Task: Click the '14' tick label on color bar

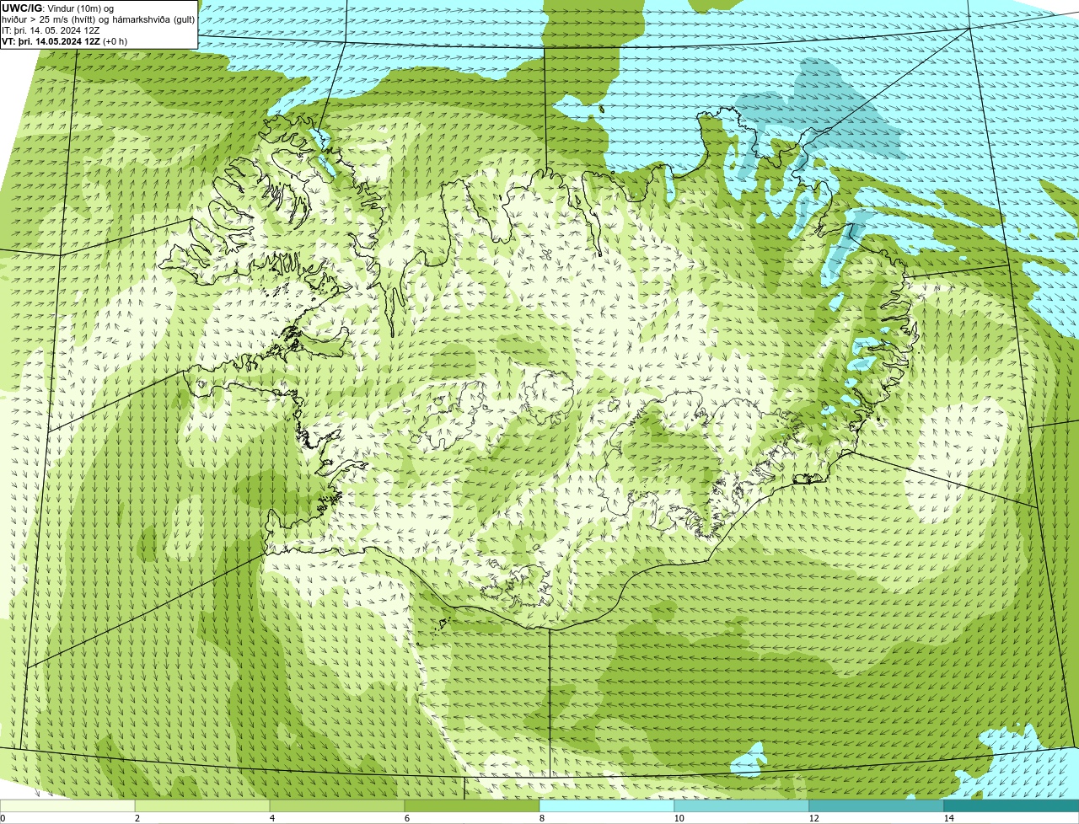Action: coord(948,818)
